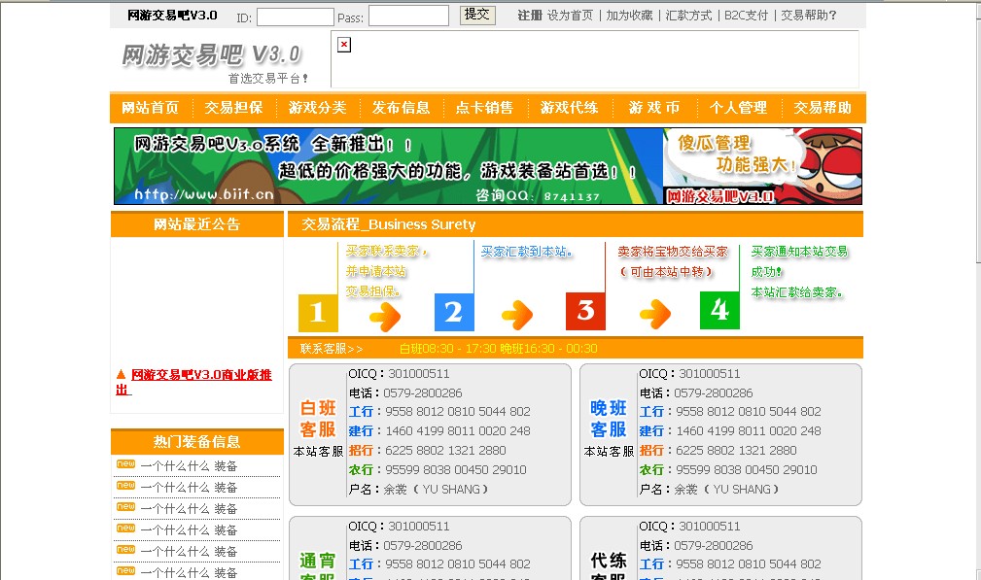The width and height of the screenshot is (981, 580).
Task: Click 交易帮助 in the orange navigation bar
Action: coord(823,108)
